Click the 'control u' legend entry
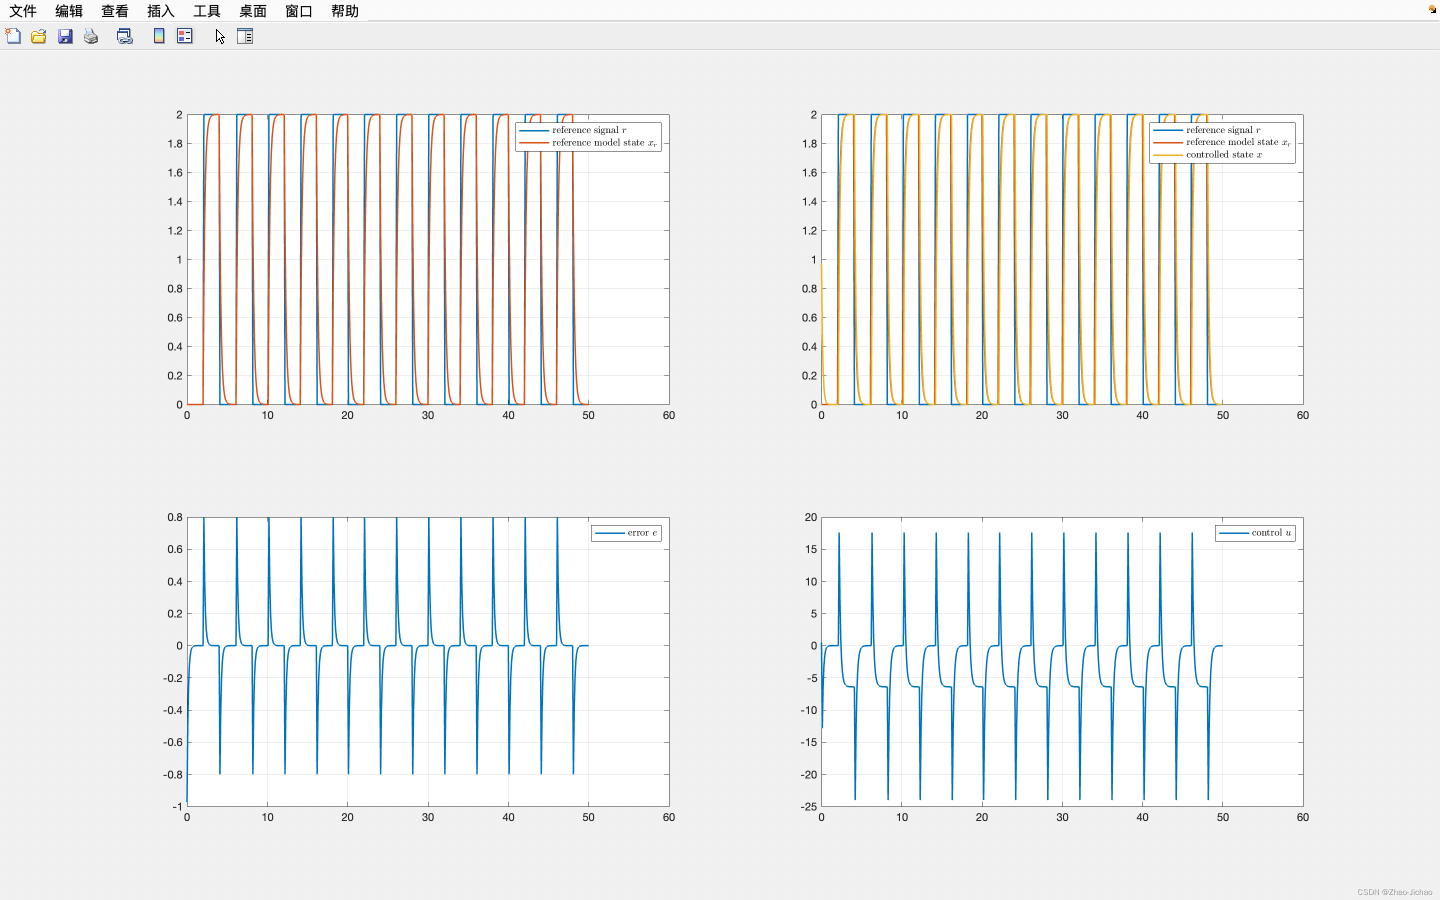Screen dimensions: 1440x900 point(1270,532)
